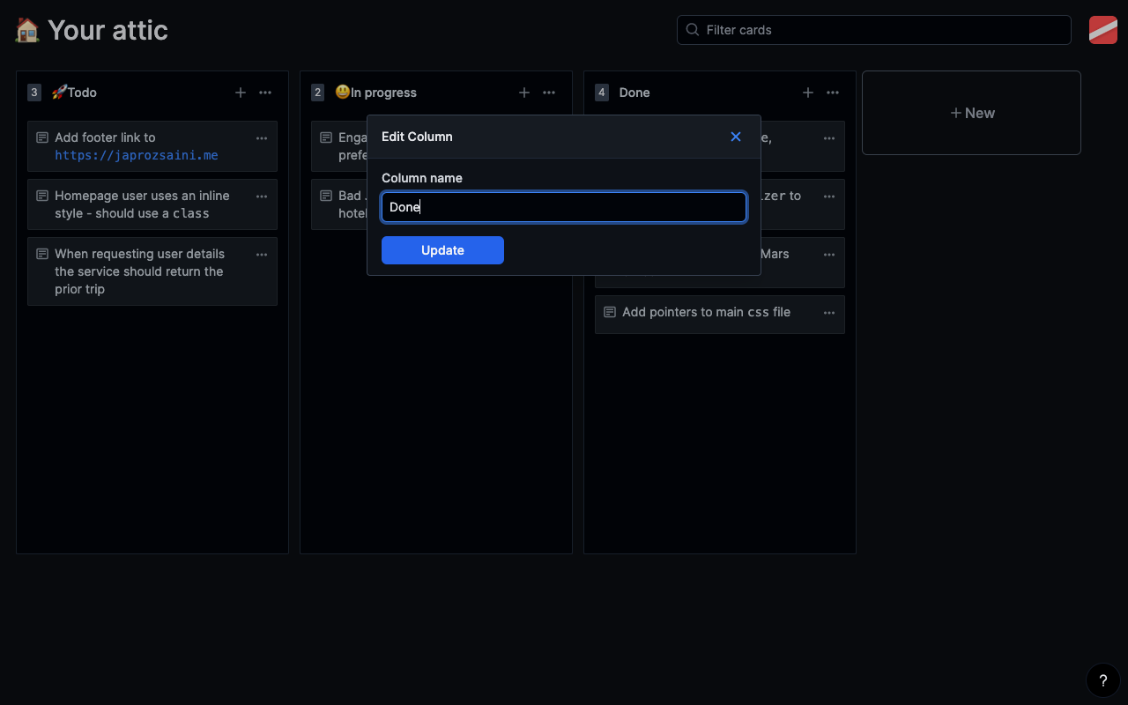
Task: Open menu for the Add footer link card
Action: [x=262, y=138]
